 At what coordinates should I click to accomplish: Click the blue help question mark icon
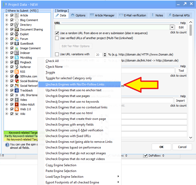pos(7,145)
